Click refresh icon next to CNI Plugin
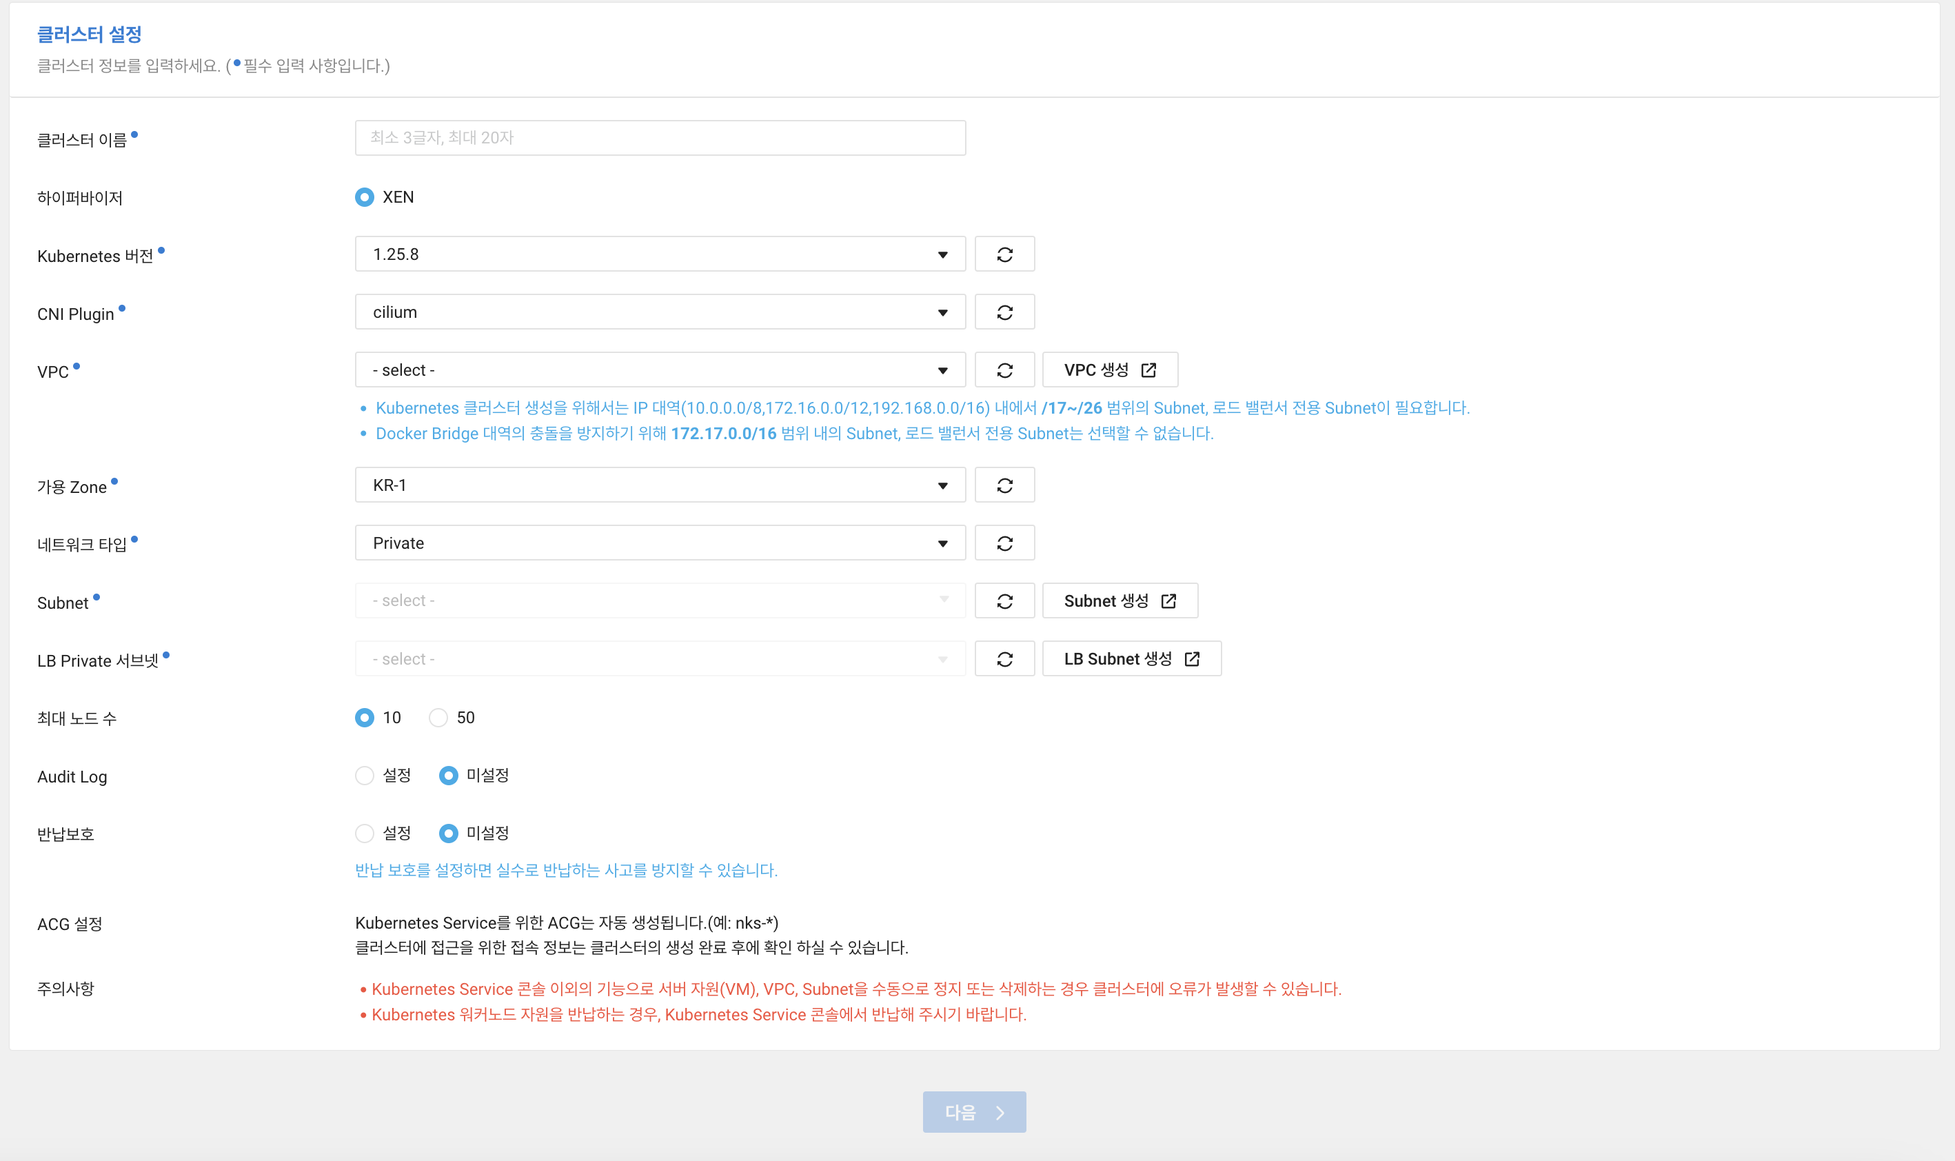Image resolution: width=1955 pixels, height=1161 pixels. [x=1004, y=312]
